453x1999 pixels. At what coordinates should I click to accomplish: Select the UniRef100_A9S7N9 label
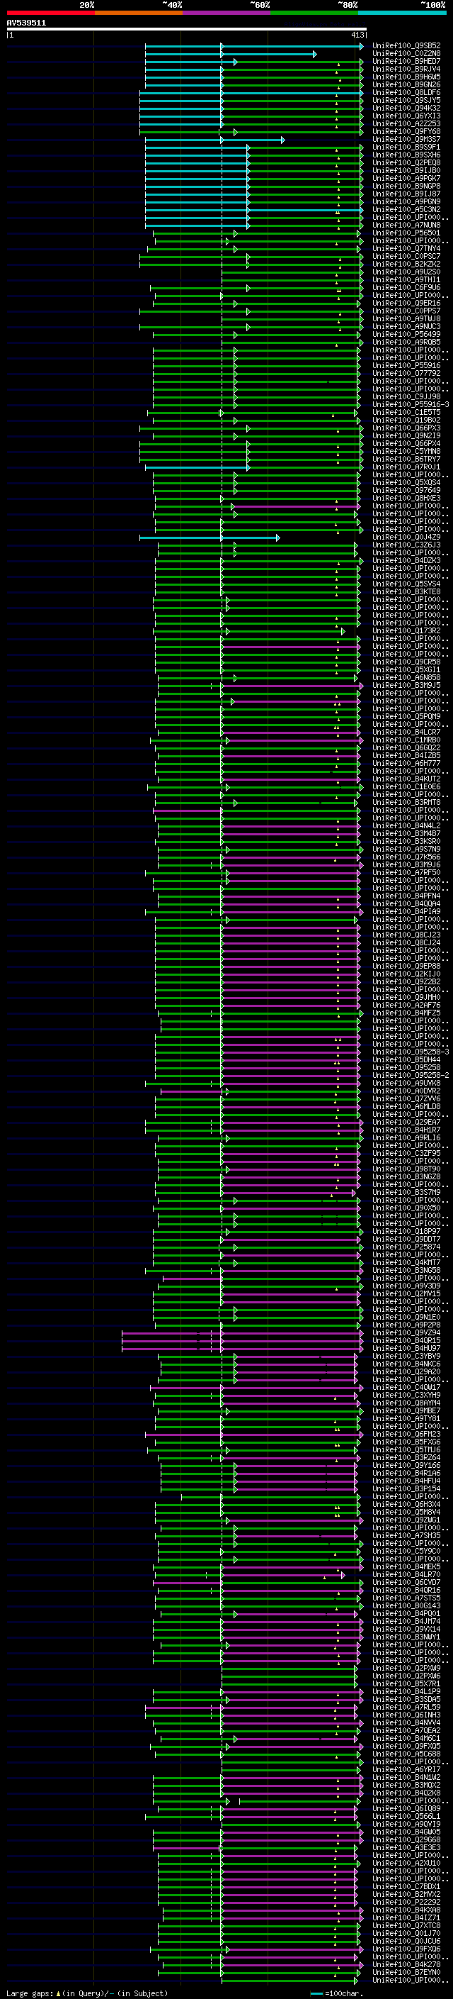click(x=406, y=849)
